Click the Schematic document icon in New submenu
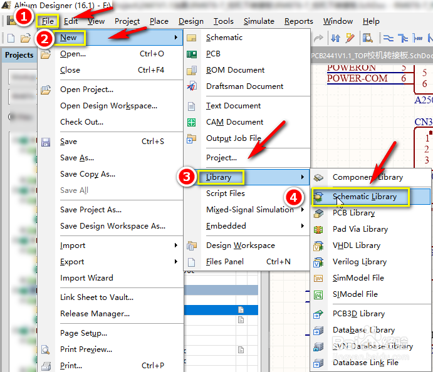Viewport: 433px width, 372px height. point(191,38)
